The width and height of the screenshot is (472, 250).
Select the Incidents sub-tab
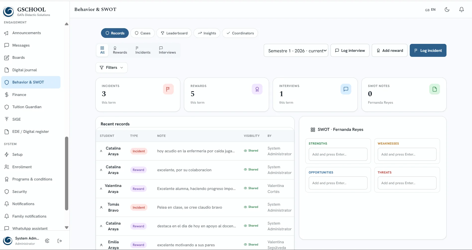point(143,50)
